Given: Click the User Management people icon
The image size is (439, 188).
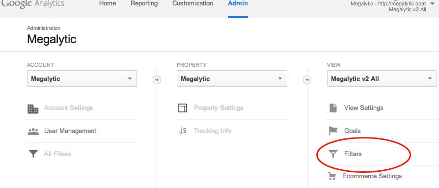Looking at the screenshot, I should pos(33,132).
